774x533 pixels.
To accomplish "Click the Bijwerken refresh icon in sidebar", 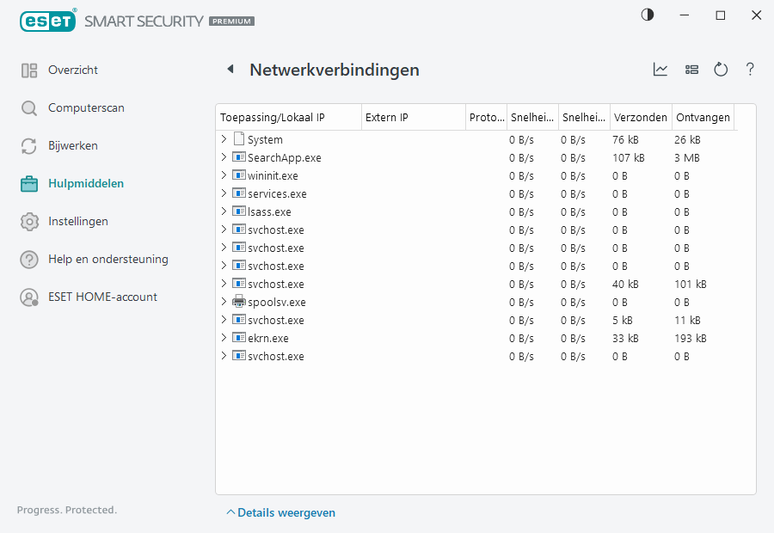I will (x=28, y=145).
